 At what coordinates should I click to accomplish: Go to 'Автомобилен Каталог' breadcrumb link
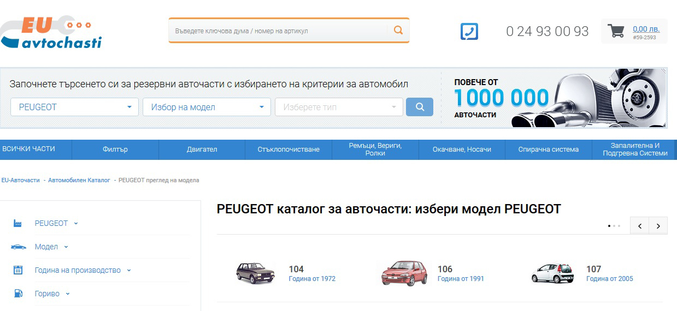[79, 180]
